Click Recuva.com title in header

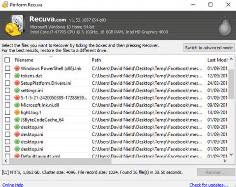pos(48,19)
